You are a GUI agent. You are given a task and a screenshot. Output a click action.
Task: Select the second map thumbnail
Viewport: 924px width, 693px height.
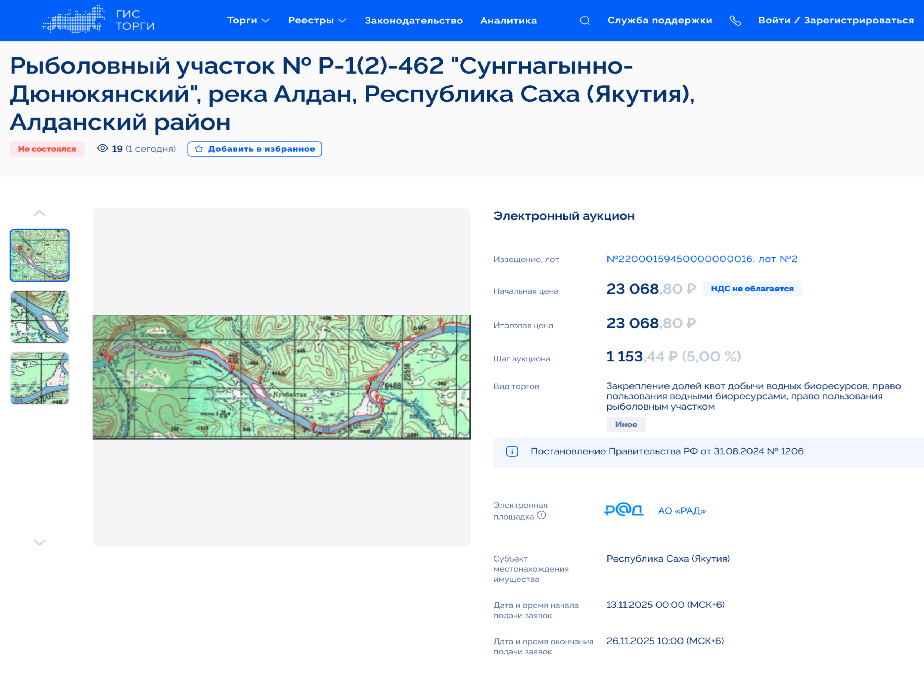click(40, 317)
